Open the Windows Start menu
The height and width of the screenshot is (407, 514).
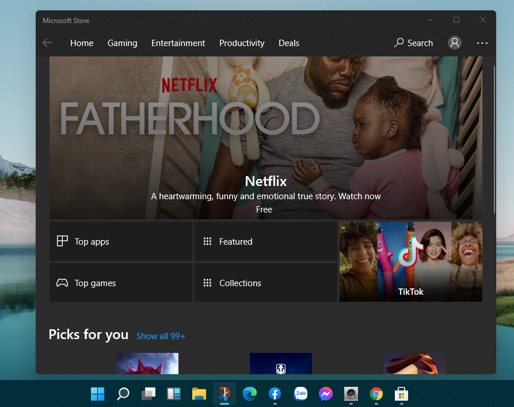click(97, 394)
